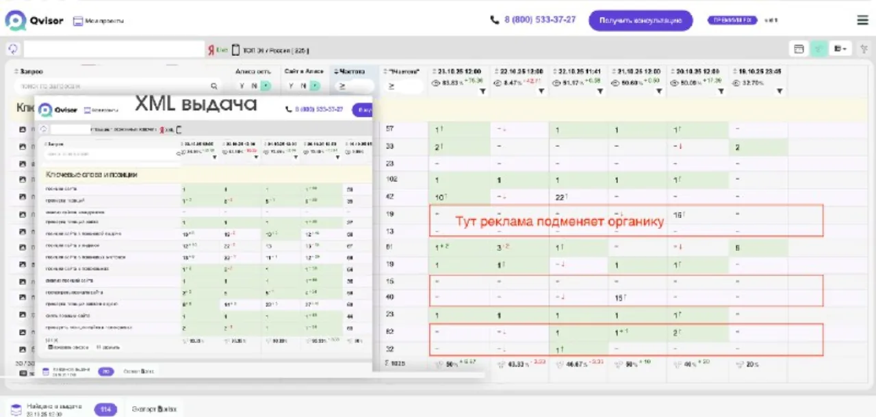876x417 pixels.
Task: Click the project name field in the toolbar
Action: [x=114, y=49]
